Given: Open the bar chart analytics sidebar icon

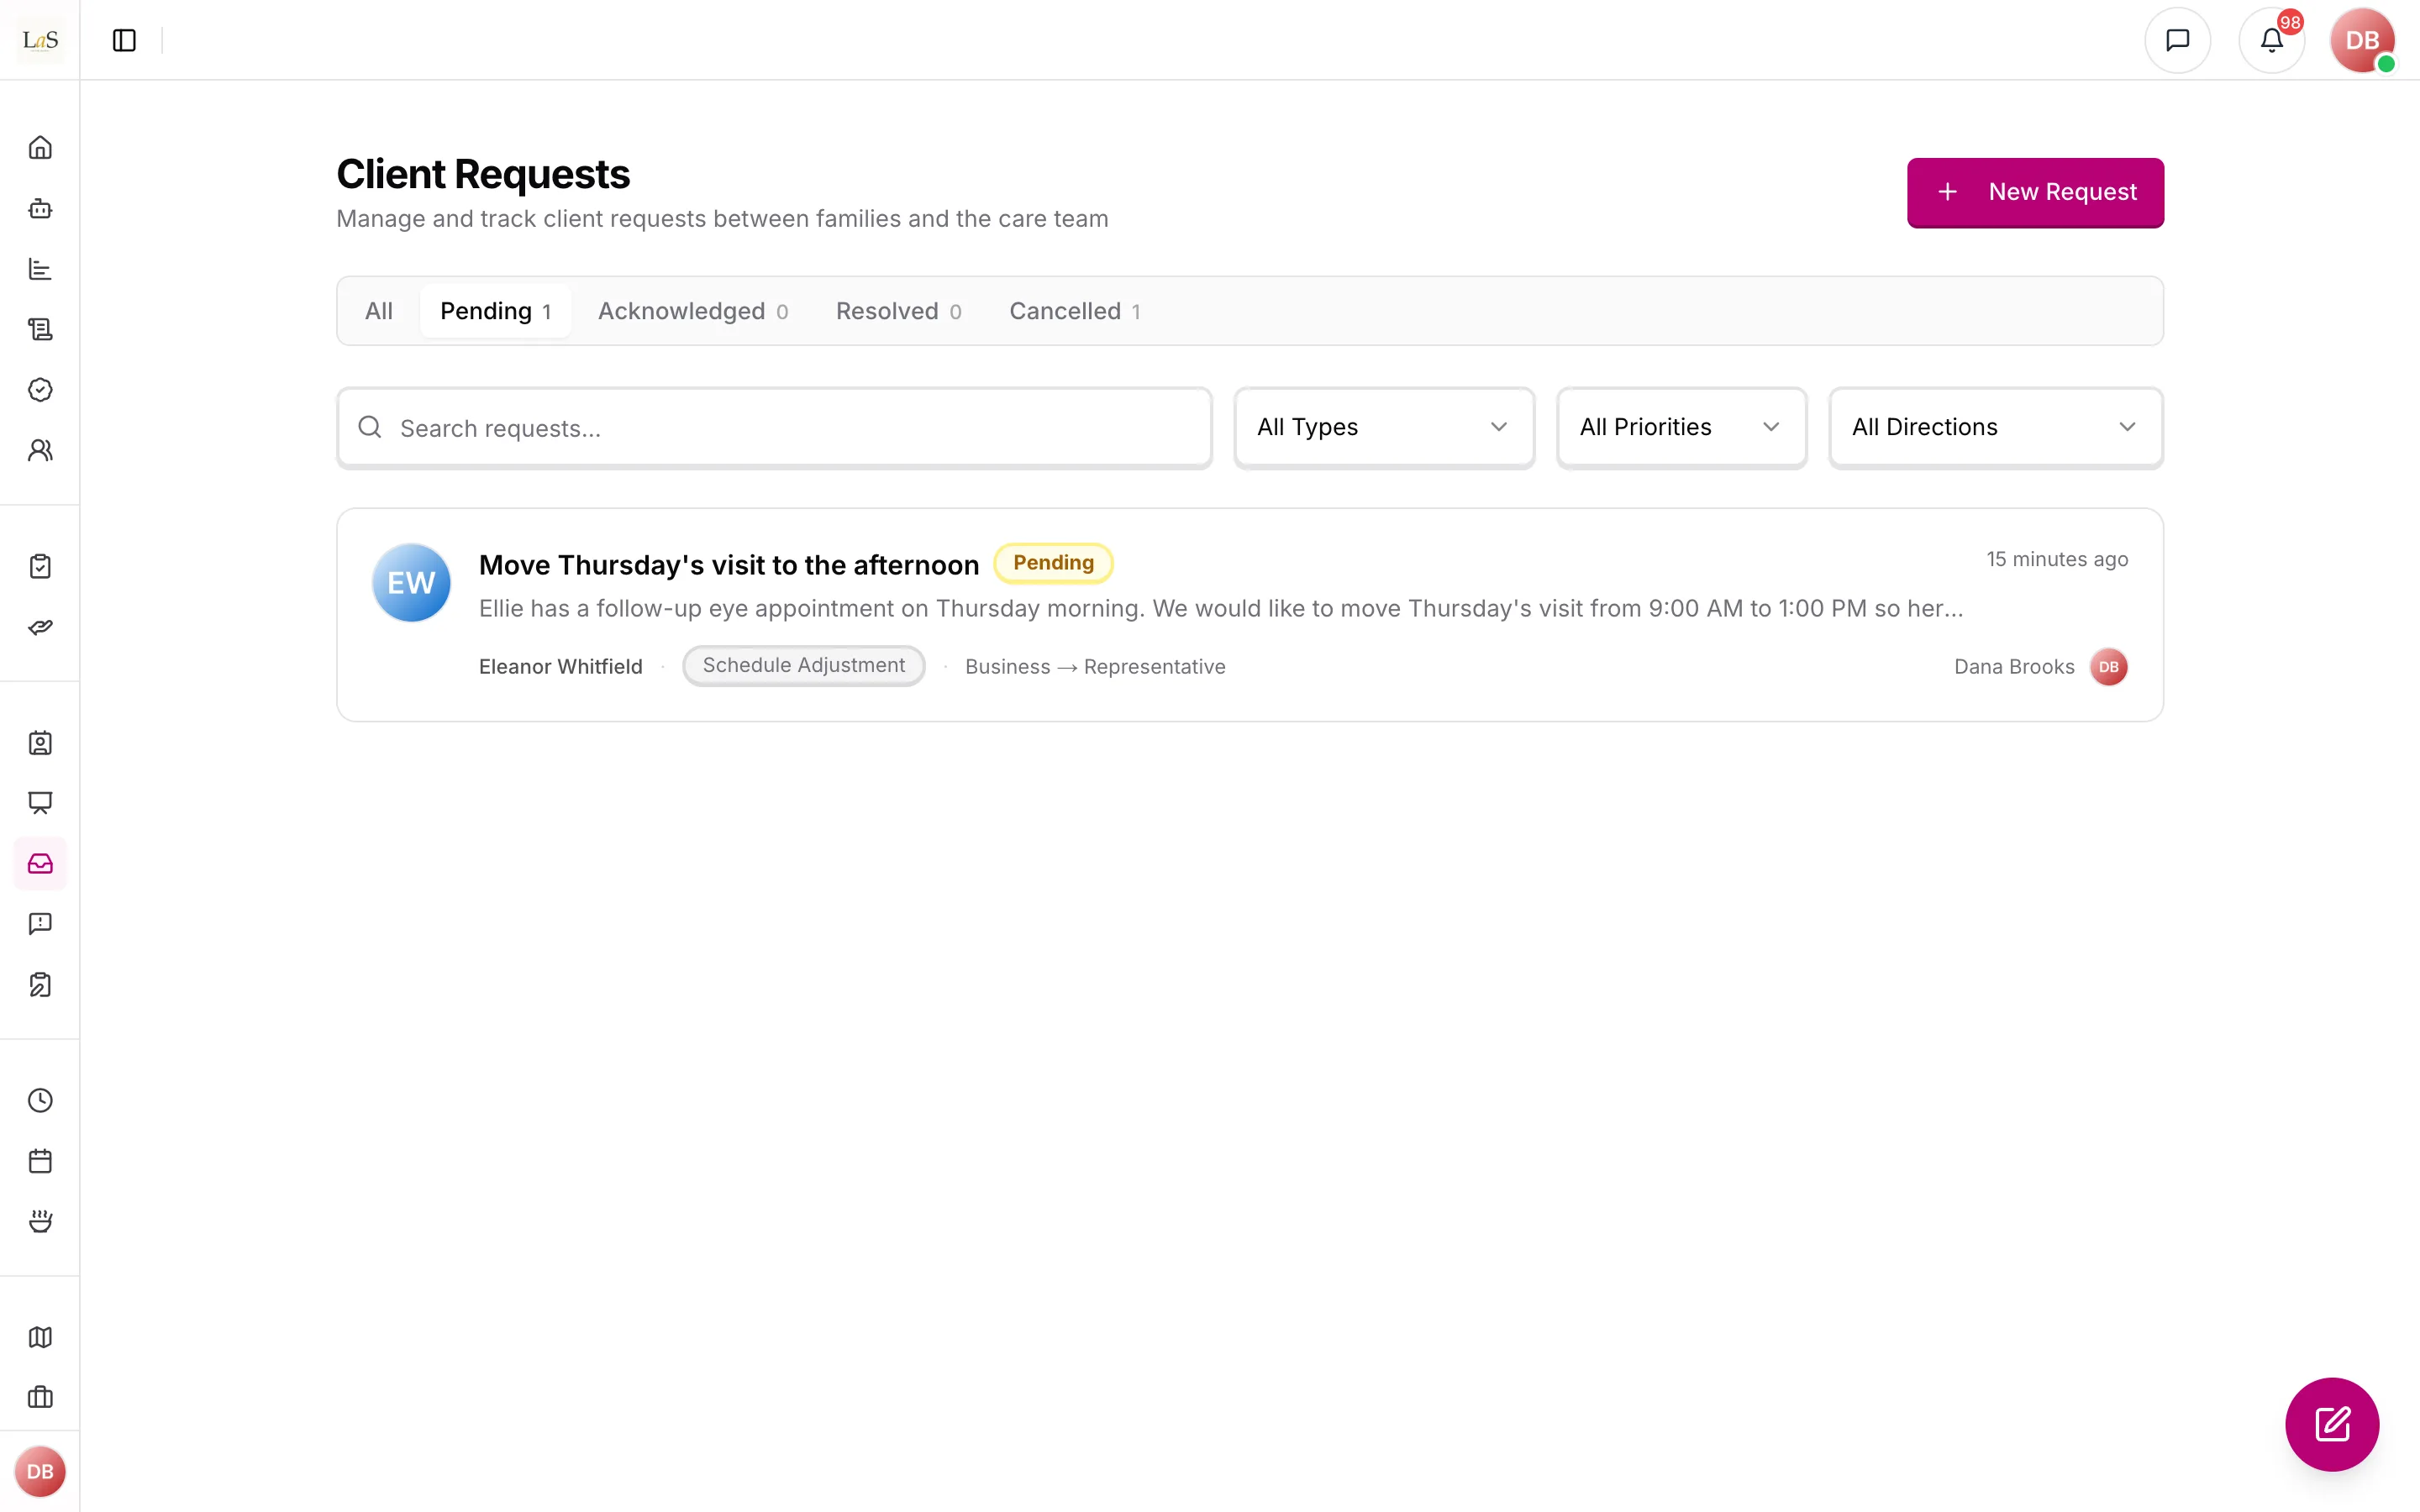Looking at the screenshot, I should click(x=40, y=269).
